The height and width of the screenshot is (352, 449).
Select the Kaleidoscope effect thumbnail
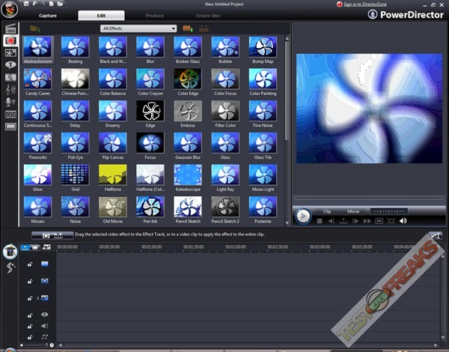(187, 175)
